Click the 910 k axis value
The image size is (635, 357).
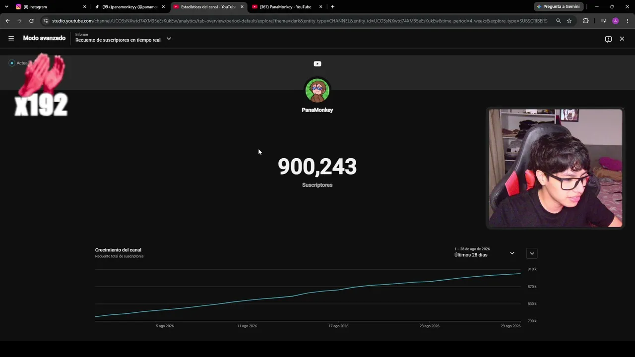point(532,269)
